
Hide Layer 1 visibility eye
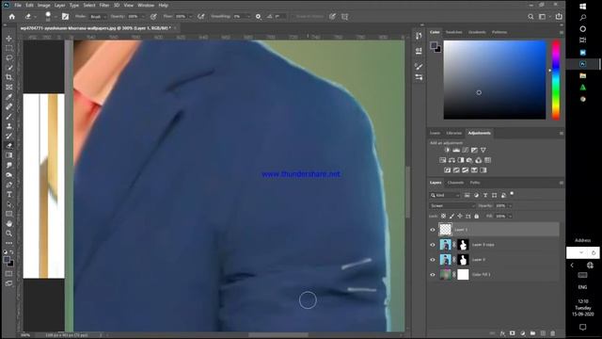point(433,230)
